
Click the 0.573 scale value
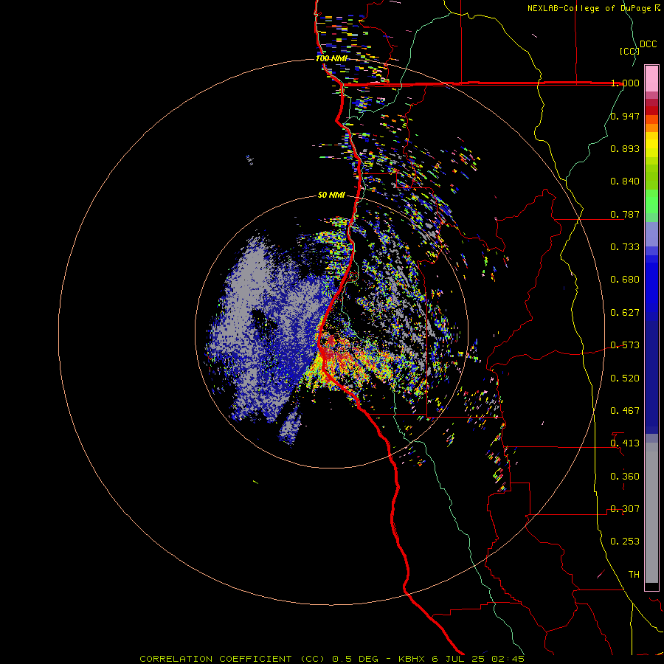[x=625, y=345]
